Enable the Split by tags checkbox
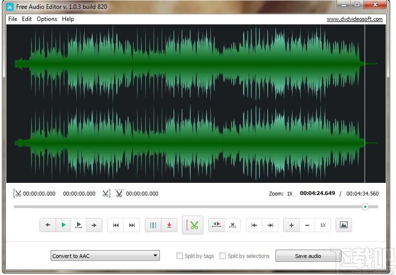The height and width of the screenshot is (275, 396). [x=179, y=256]
